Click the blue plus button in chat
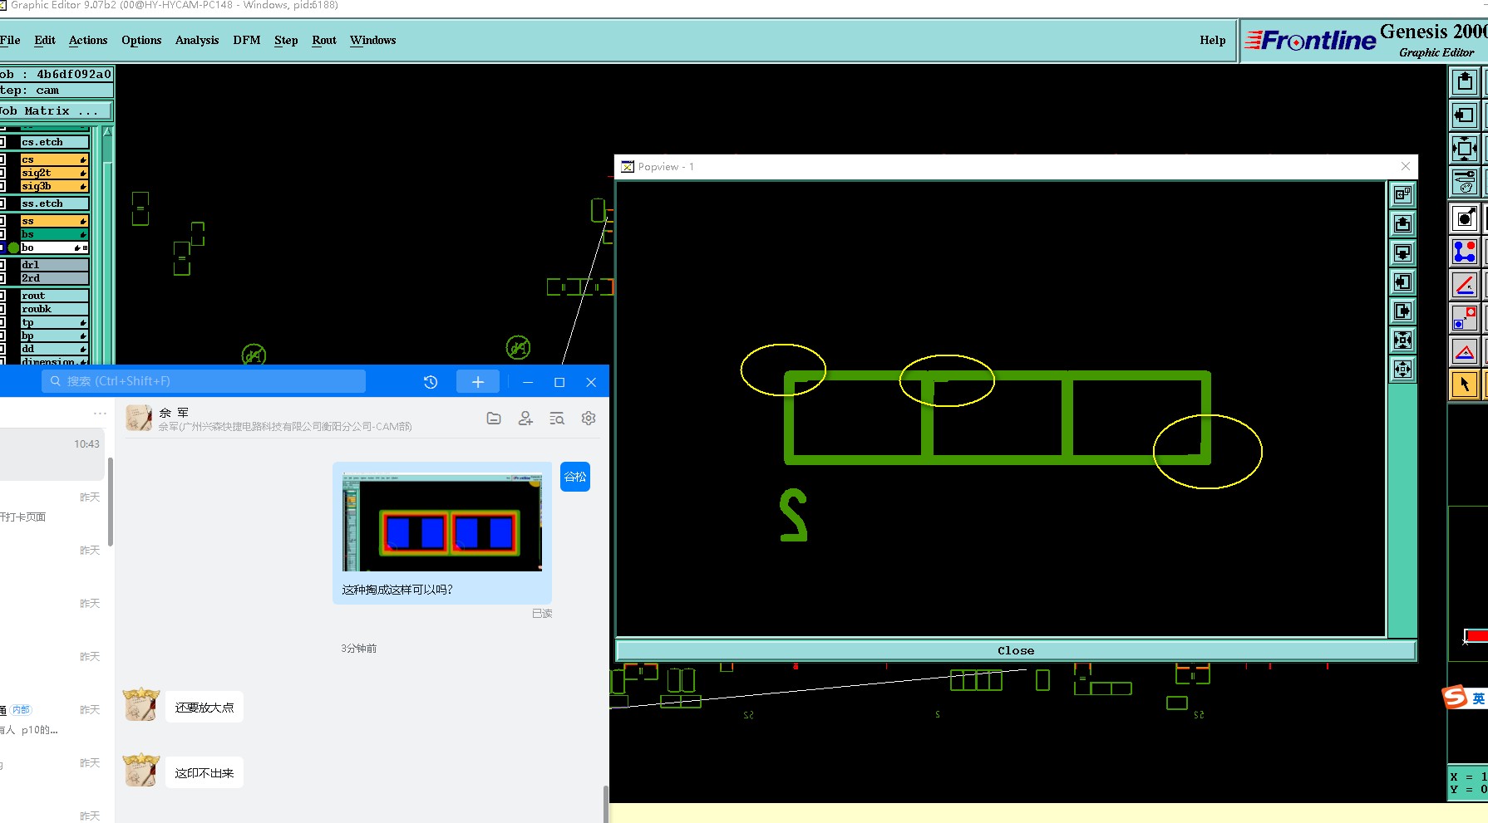Screen dimensions: 1488x823 [x=478, y=382]
